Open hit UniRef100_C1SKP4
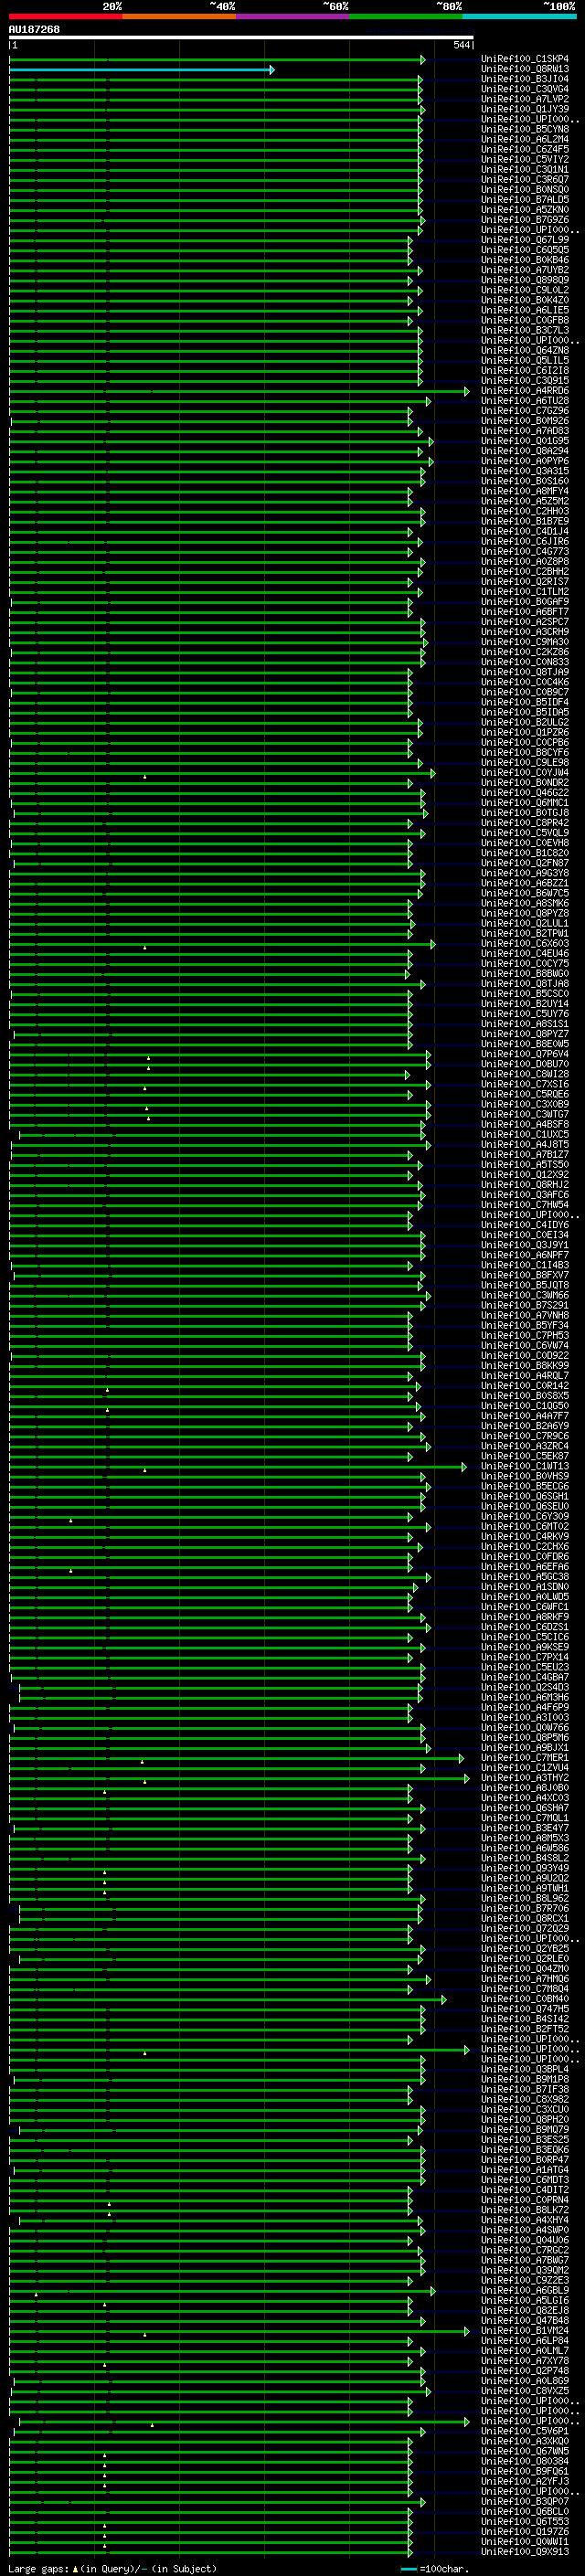Image resolution: width=585 pixels, height=2576 pixels. coord(525,59)
